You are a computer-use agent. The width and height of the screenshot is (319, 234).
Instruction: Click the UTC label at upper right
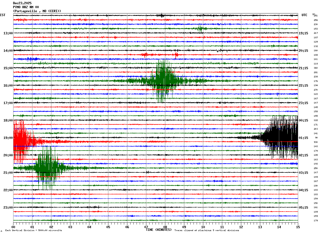304,15
